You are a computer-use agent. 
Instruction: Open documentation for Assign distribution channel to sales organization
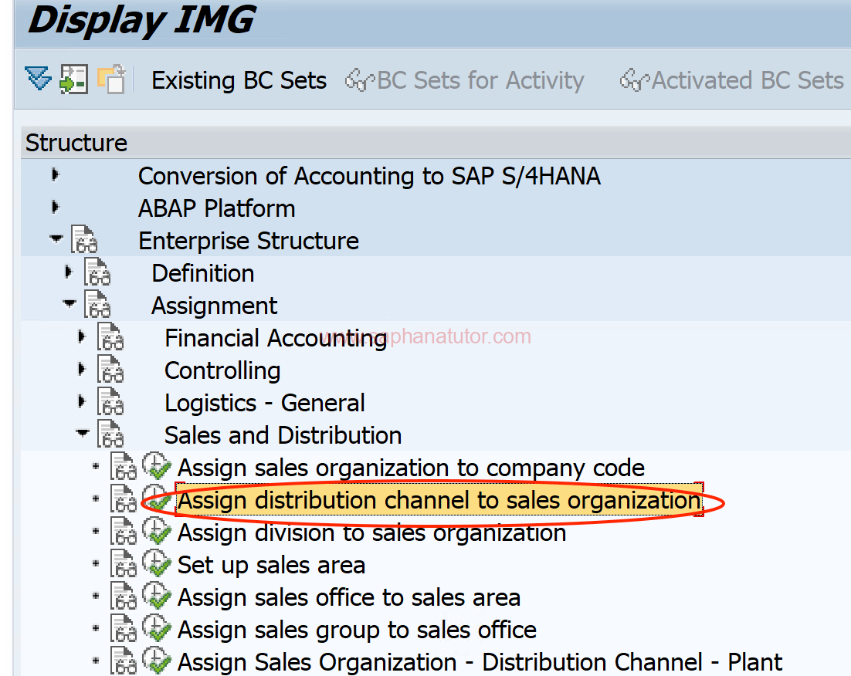(124, 499)
